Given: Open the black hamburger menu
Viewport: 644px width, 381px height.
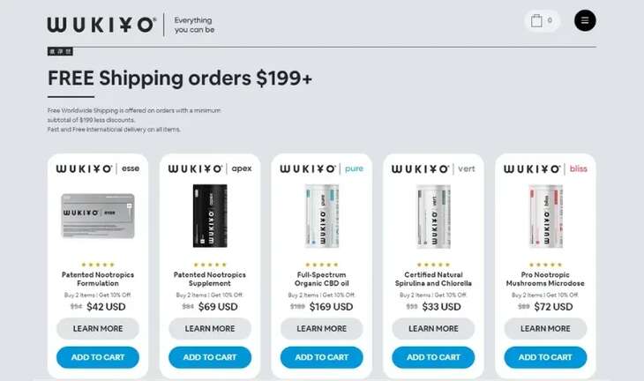Looking at the screenshot, I should tap(585, 20).
